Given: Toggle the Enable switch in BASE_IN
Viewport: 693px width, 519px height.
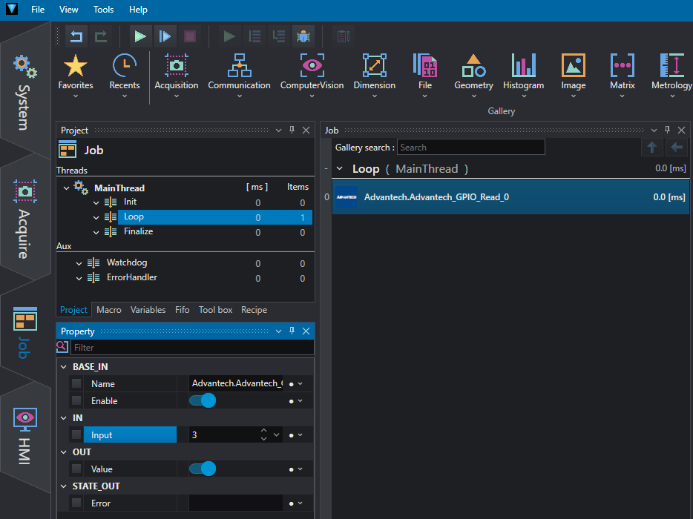Looking at the screenshot, I should (202, 400).
